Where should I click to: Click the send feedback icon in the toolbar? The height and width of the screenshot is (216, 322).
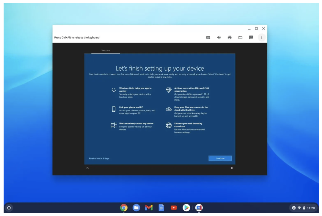click(251, 37)
